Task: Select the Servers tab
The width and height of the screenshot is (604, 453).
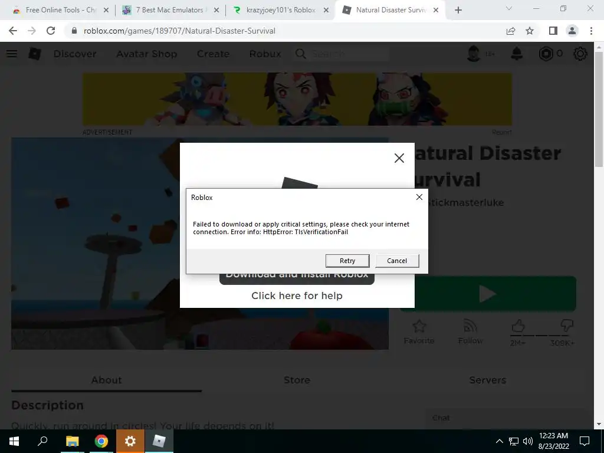Action: pyautogui.click(x=487, y=380)
